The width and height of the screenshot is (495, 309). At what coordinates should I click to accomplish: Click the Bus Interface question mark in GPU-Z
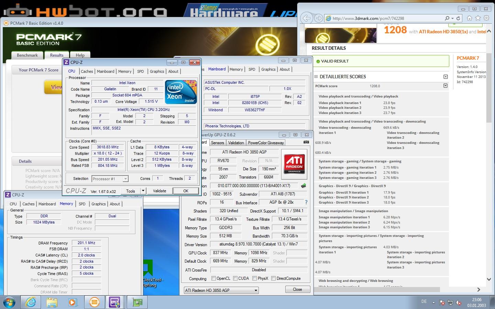[306, 203]
